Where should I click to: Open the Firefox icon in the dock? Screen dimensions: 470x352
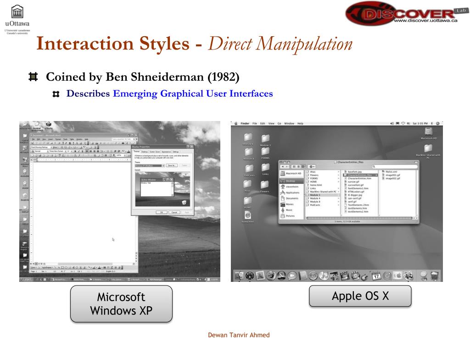(x=271, y=275)
